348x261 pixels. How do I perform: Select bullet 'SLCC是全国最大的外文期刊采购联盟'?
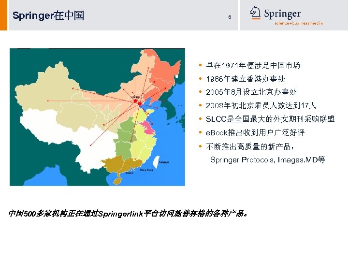pyautogui.click(x=270, y=119)
